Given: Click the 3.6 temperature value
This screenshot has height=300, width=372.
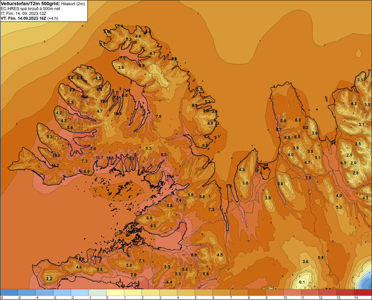Looking at the screenshot, I should [305, 262].
